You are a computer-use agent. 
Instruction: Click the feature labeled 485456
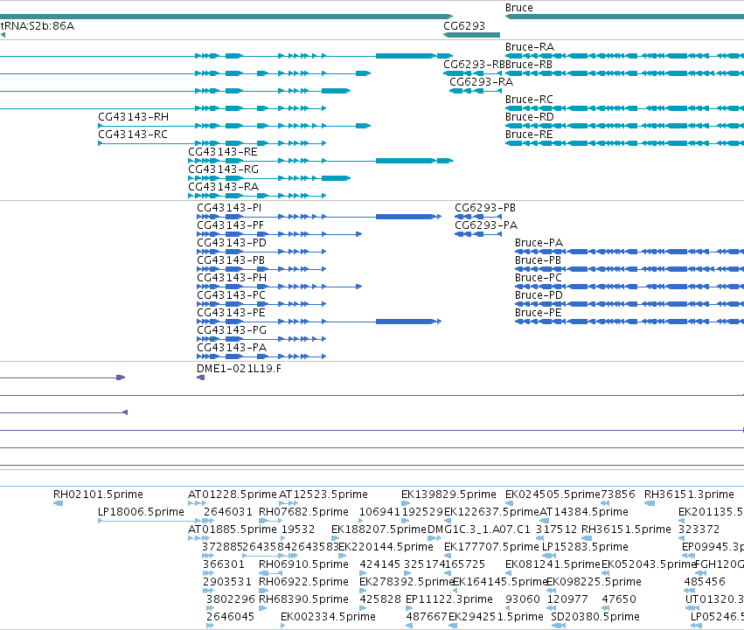pos(705,583)
